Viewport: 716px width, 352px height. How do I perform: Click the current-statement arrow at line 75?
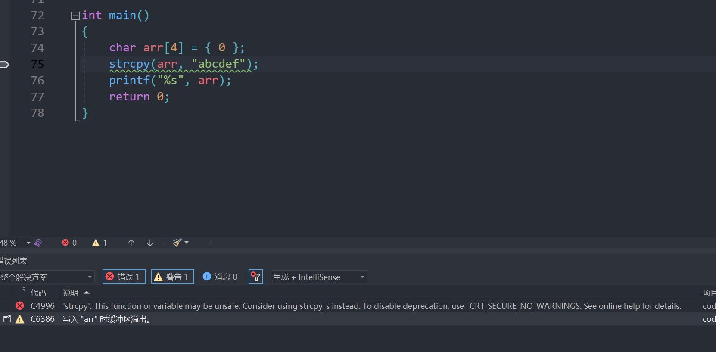coord(4,65)
